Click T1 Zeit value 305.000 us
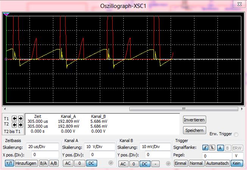Image resolution: width=247 pixels, height=170 pixels. coord(38,121)
